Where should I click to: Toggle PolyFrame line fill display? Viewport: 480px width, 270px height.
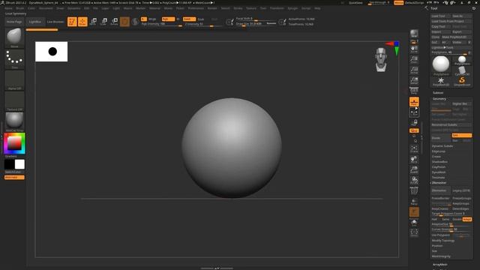tap(414, 191)
